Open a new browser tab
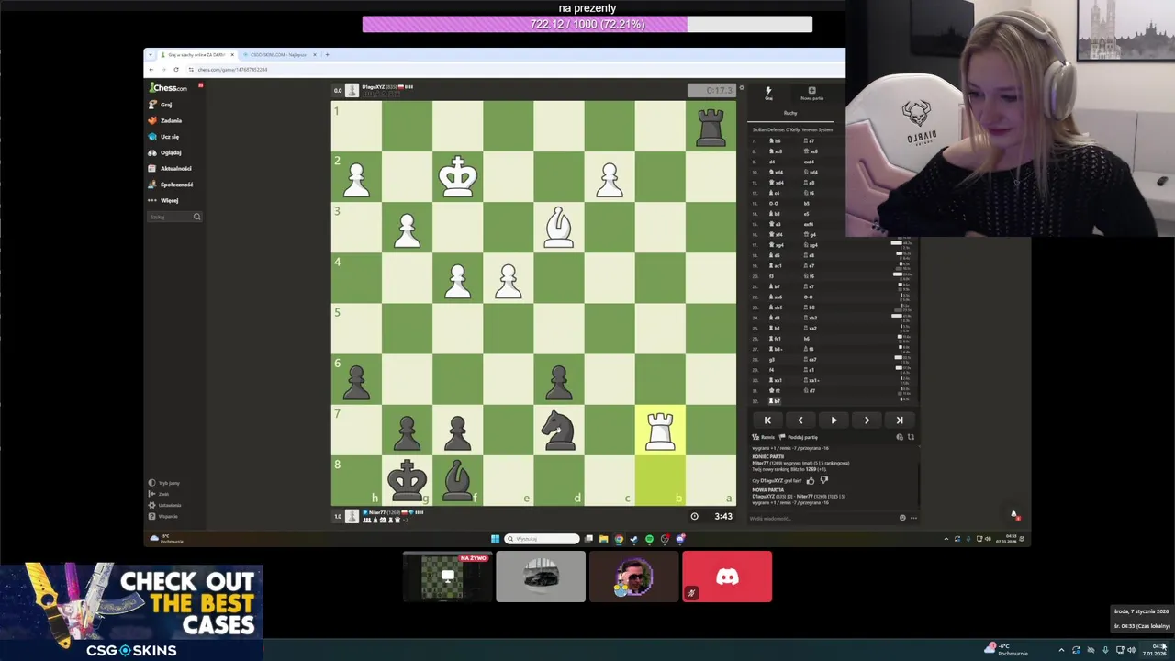This screenshot has width=1175, height=661. (x=327, y=55)
